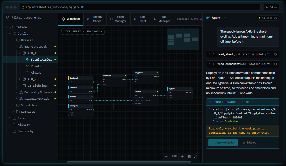Collapse the Config folder
The width and height of the screenshot is (286, 166).
pos(10,34)
